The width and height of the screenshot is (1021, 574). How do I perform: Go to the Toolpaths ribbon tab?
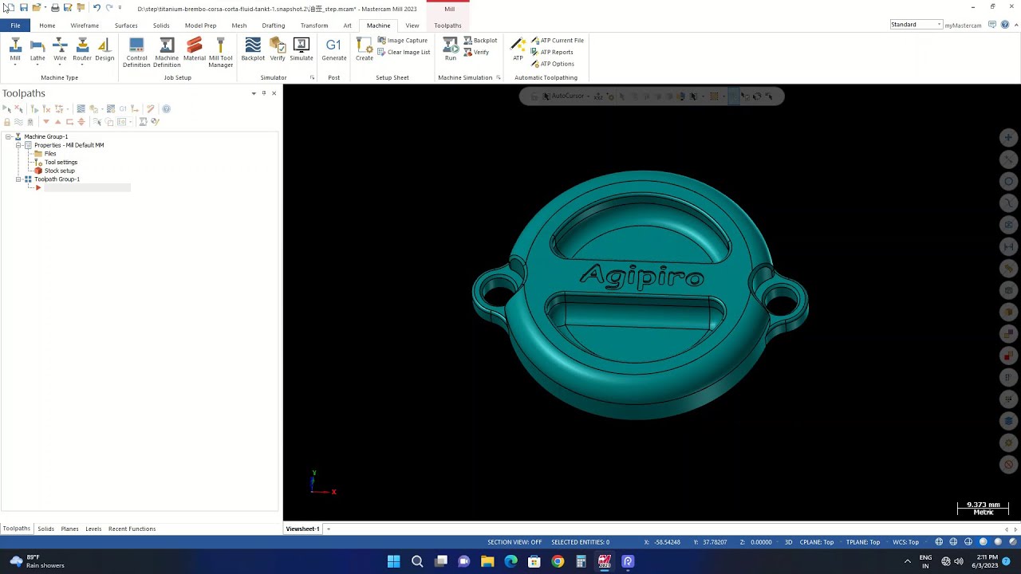447,26
